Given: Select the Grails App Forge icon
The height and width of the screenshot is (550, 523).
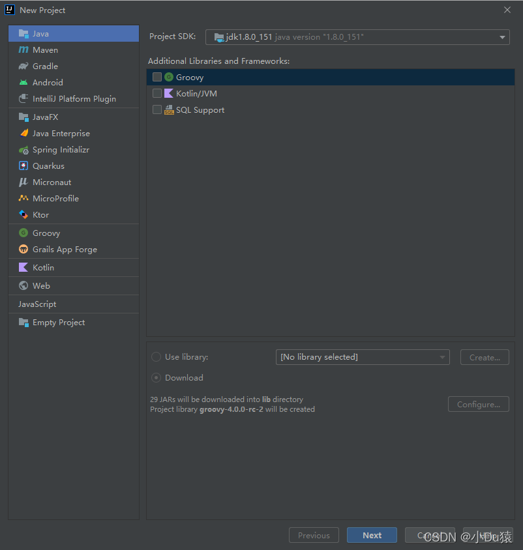Looking at the screenshot, I should click(23, 249).
